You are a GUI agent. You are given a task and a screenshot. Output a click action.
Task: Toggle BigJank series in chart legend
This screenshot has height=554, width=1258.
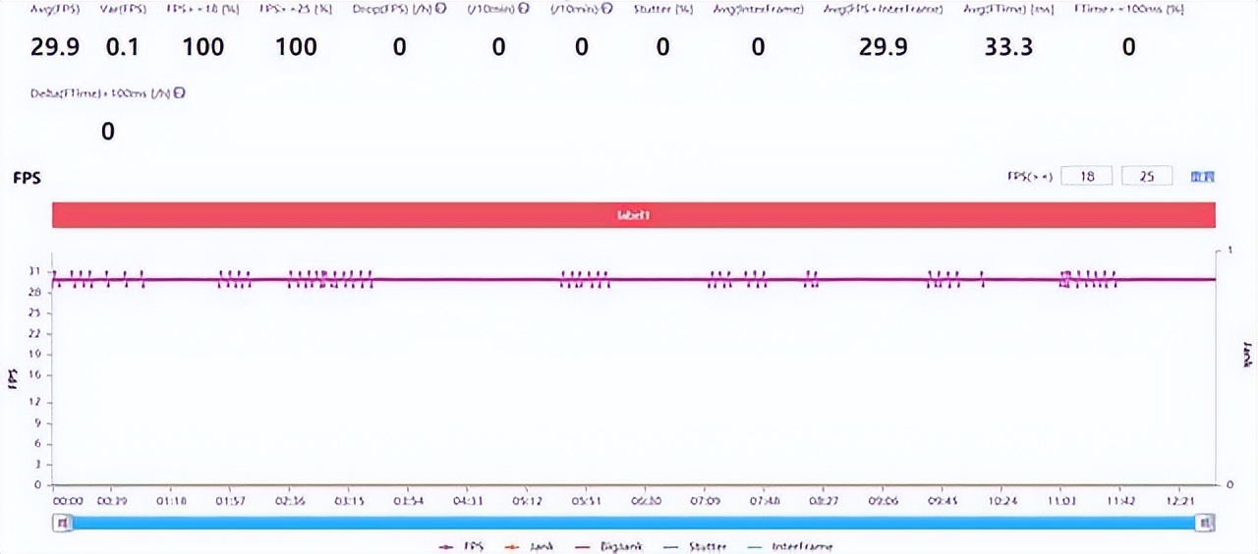[608, 546]
